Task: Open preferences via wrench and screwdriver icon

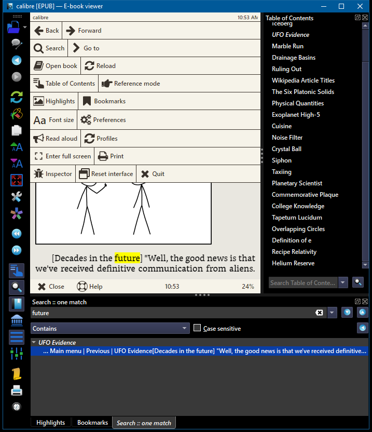Action: pos(17,197)
